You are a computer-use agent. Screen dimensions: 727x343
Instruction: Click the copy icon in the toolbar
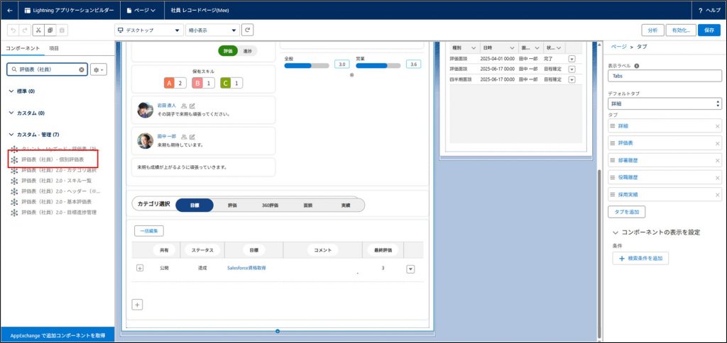tap(50, 30)
